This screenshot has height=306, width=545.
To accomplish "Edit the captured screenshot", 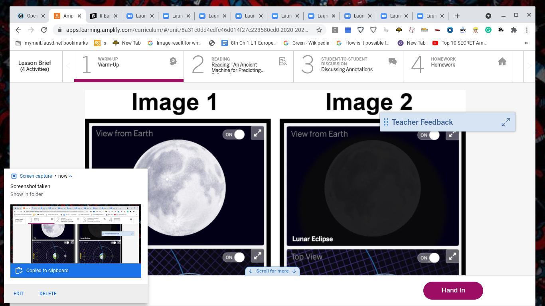I will click(x=18, y=294).
